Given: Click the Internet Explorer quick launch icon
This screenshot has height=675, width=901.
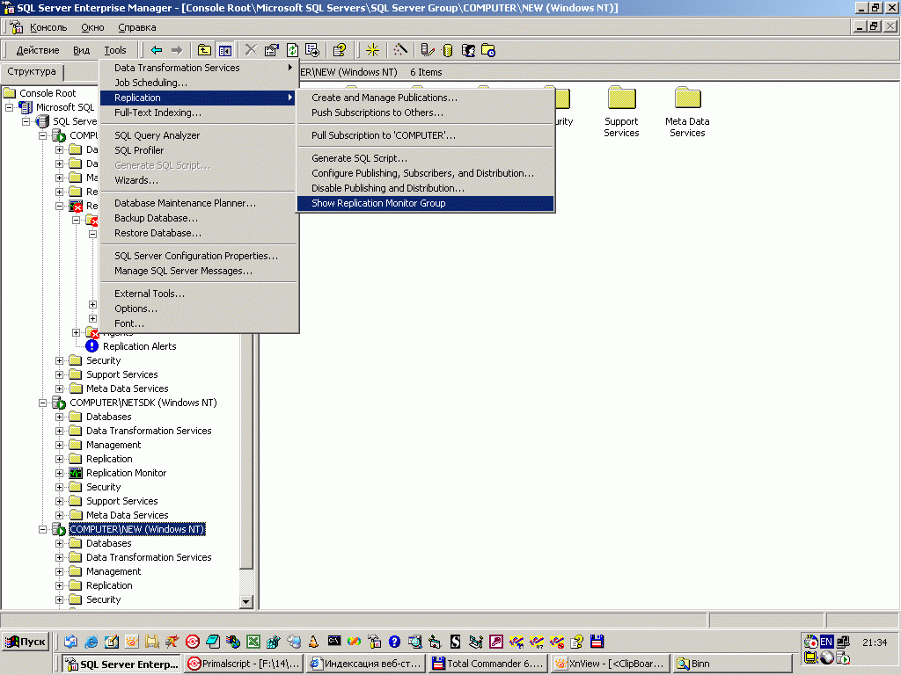Looking at the screenshot, I should [x=91, y=642].
